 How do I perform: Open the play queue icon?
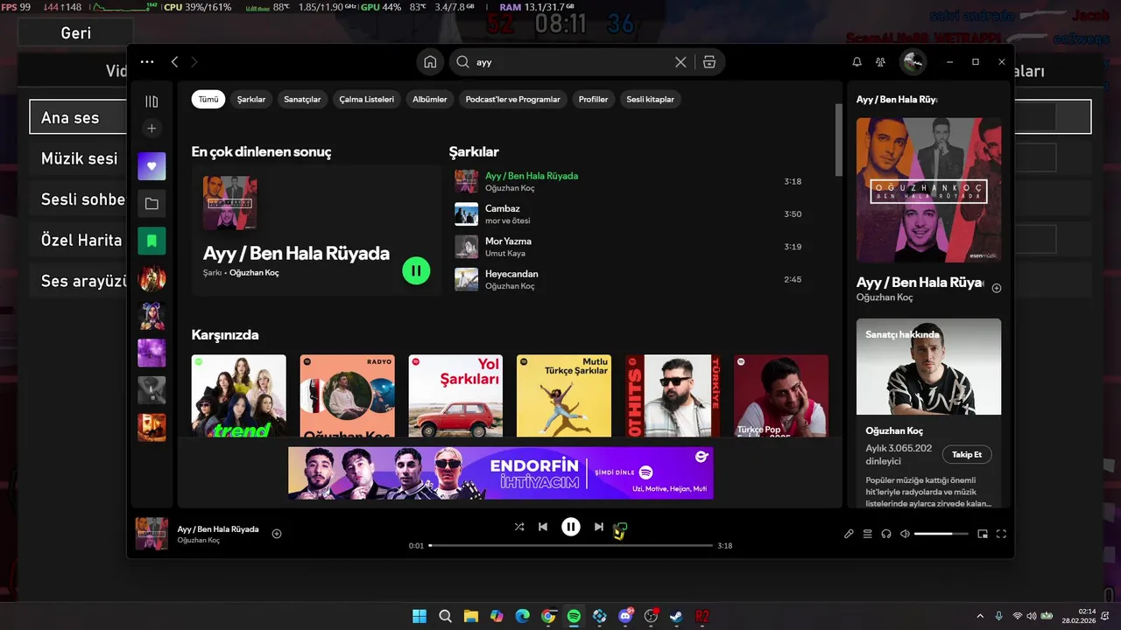868,534
